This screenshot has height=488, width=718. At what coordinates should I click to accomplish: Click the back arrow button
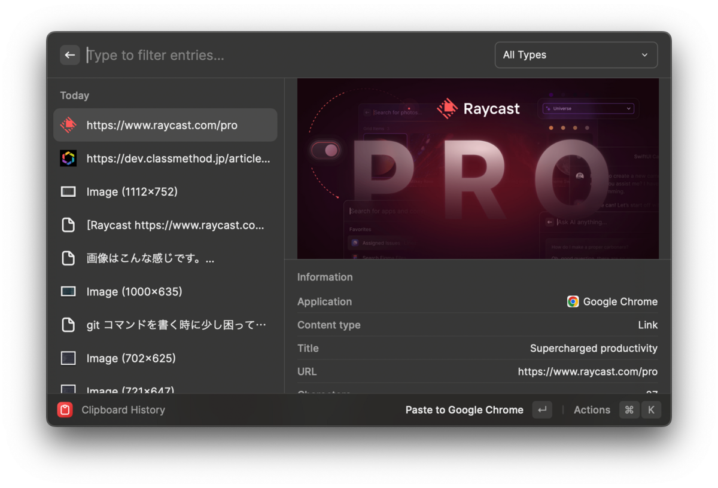pos(70,55)
